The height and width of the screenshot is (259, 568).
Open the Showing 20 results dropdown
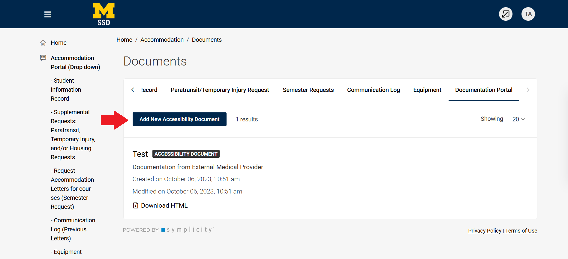518,119
